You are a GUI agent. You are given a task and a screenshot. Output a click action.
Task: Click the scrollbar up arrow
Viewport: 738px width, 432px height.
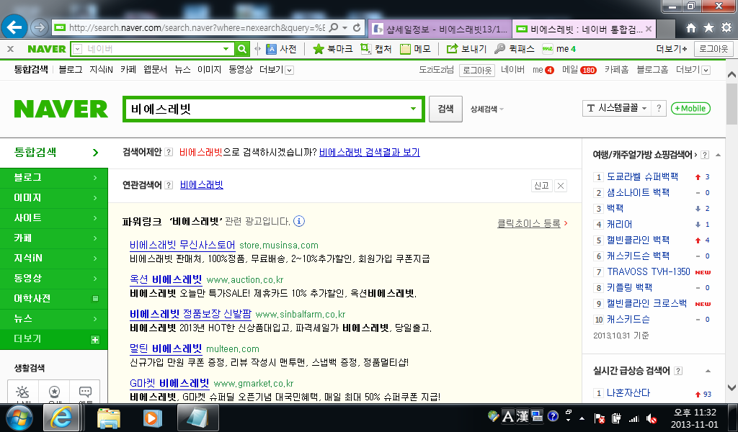[x=732, y=74]
